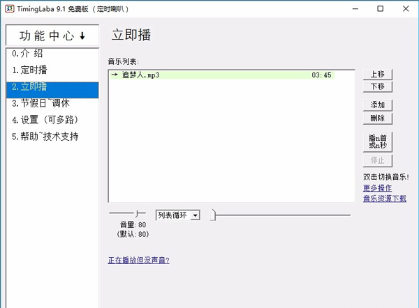The image size is (419, 308).
Task: Select 追梦人.mp3 in the music list
Action: pos(222,75)
